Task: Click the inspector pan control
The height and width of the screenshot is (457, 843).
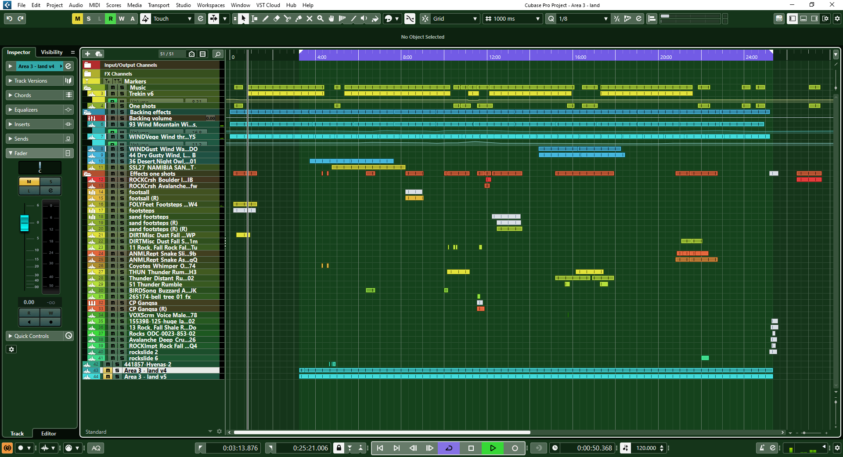Action: pos(40,167)
